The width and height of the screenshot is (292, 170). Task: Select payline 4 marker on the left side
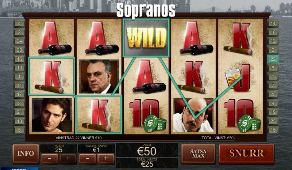[19, 23]
